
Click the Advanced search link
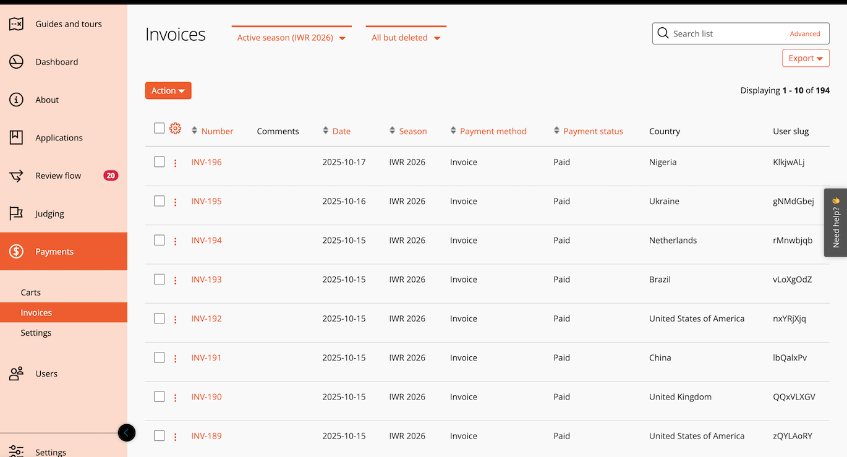(805, 33)
